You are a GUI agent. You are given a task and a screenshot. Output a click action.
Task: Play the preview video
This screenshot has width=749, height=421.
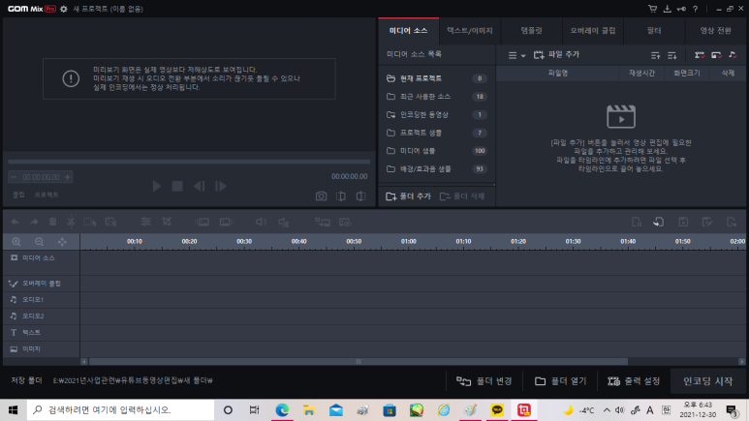156,186
